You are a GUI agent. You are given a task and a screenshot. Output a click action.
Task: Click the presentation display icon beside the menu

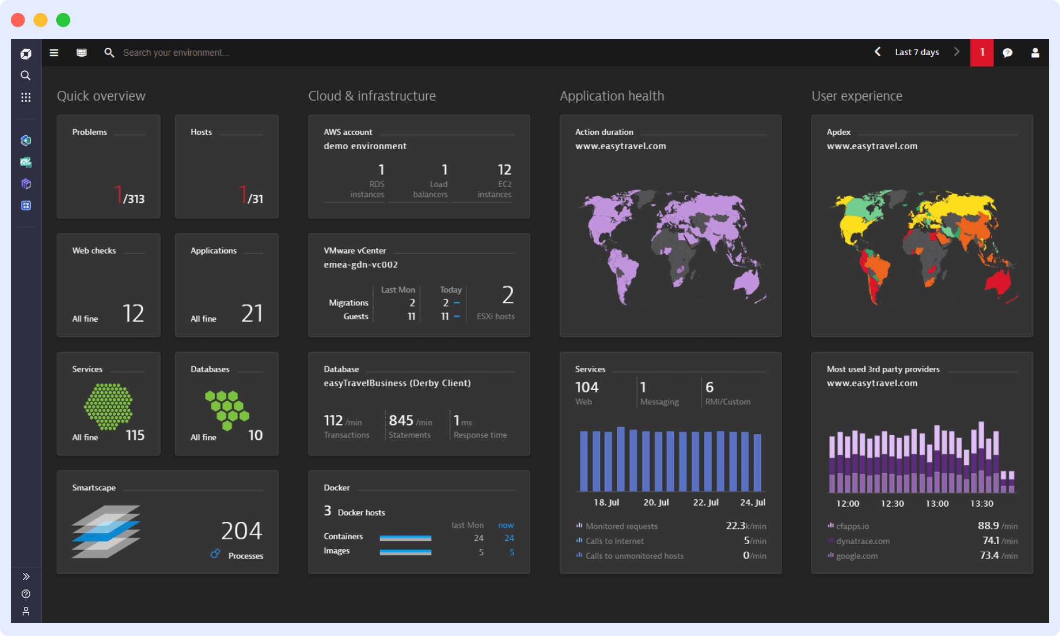pyautogui.click(x=81, y=52)
